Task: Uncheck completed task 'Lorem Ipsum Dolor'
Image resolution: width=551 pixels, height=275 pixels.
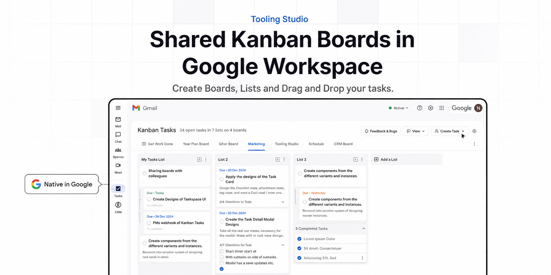Action: (x=299, y=239)
